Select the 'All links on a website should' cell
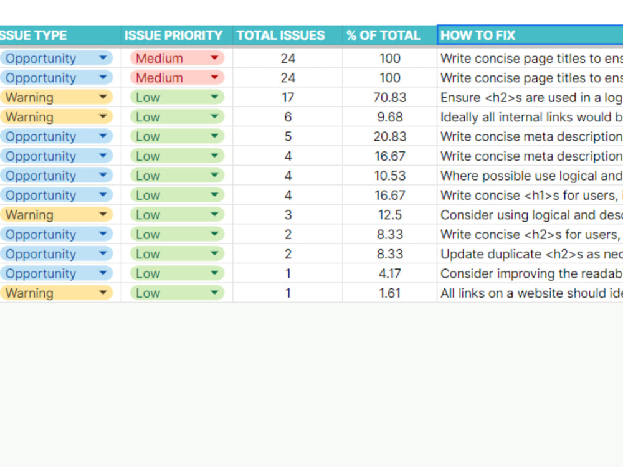 530,293
